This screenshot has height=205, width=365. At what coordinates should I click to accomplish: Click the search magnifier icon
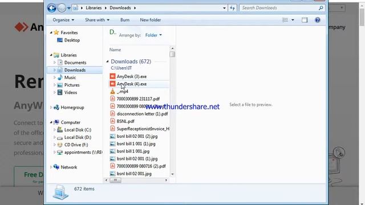click(x=321, y=8)
